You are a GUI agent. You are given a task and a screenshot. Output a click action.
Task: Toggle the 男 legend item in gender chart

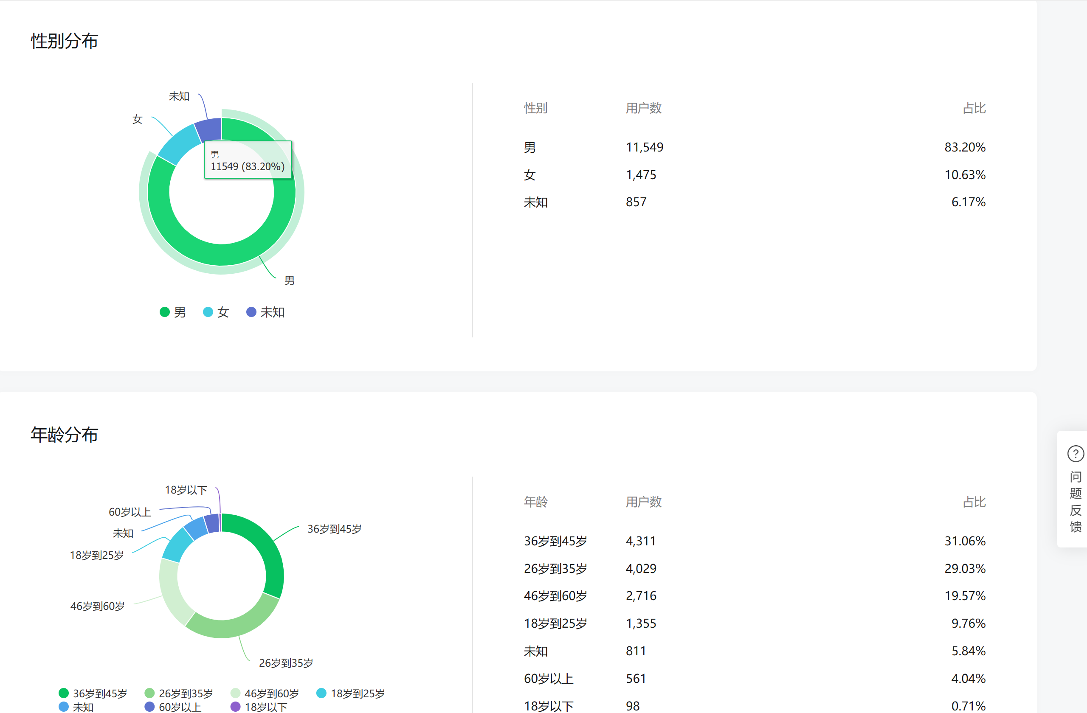coord(173,312)
